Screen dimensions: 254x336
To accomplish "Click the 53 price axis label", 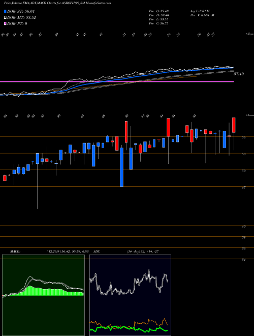I will click(x=243, y=154).
